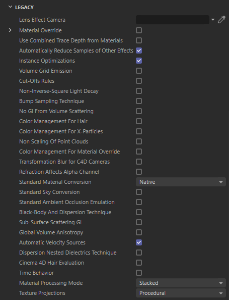Viewport: 229px width, 300px height.
Task: Check the Time Behavior option
Action: [x=139, y=273]
